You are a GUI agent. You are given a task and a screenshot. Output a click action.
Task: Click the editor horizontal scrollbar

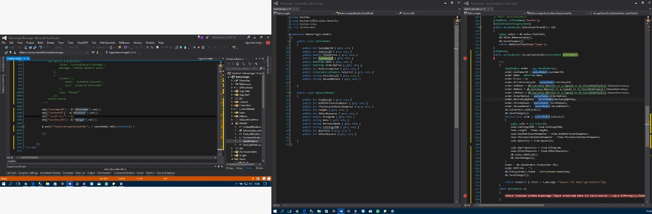(x=118, y=157)
